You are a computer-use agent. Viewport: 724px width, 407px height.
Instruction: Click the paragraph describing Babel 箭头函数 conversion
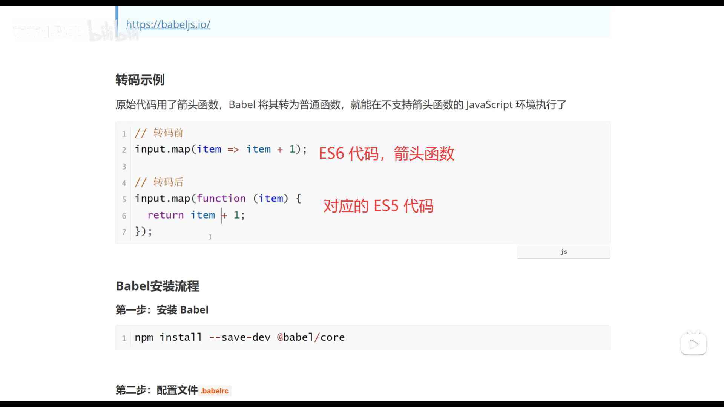coord(341,105)
